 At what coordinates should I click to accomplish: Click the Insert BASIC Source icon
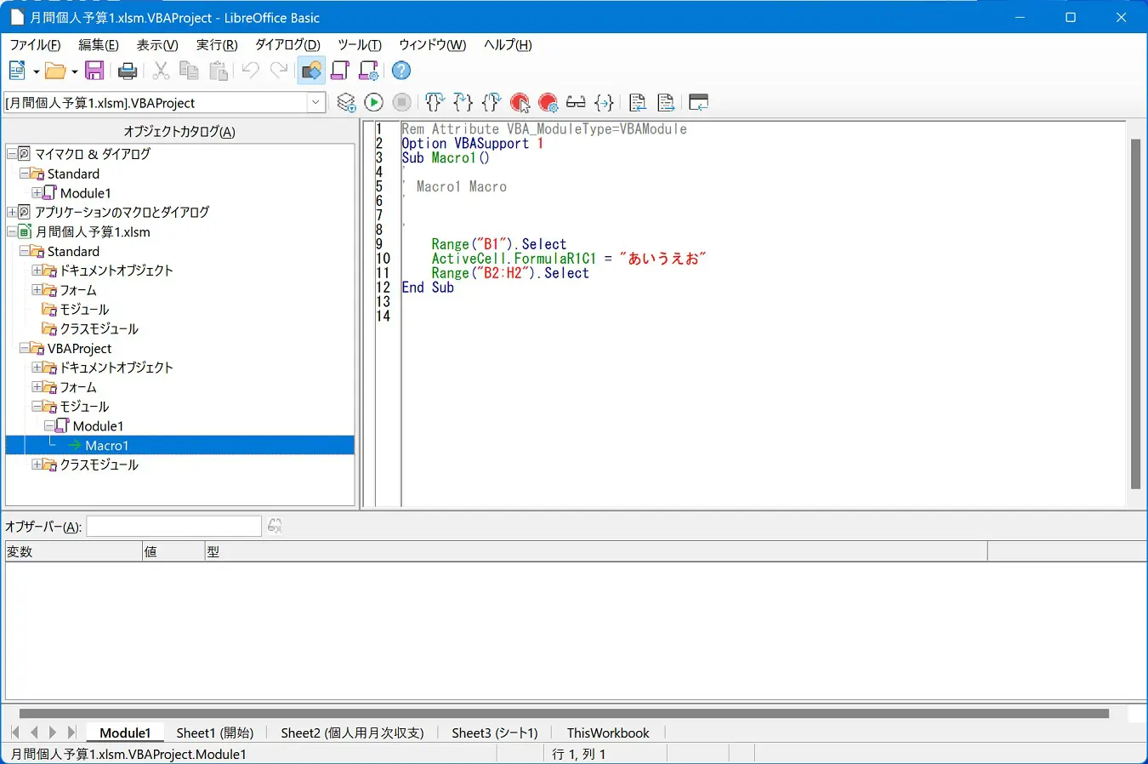pyautogui.click(x=638, y=103)
